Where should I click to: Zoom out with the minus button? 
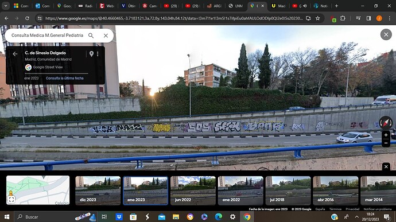click(386, 143)
